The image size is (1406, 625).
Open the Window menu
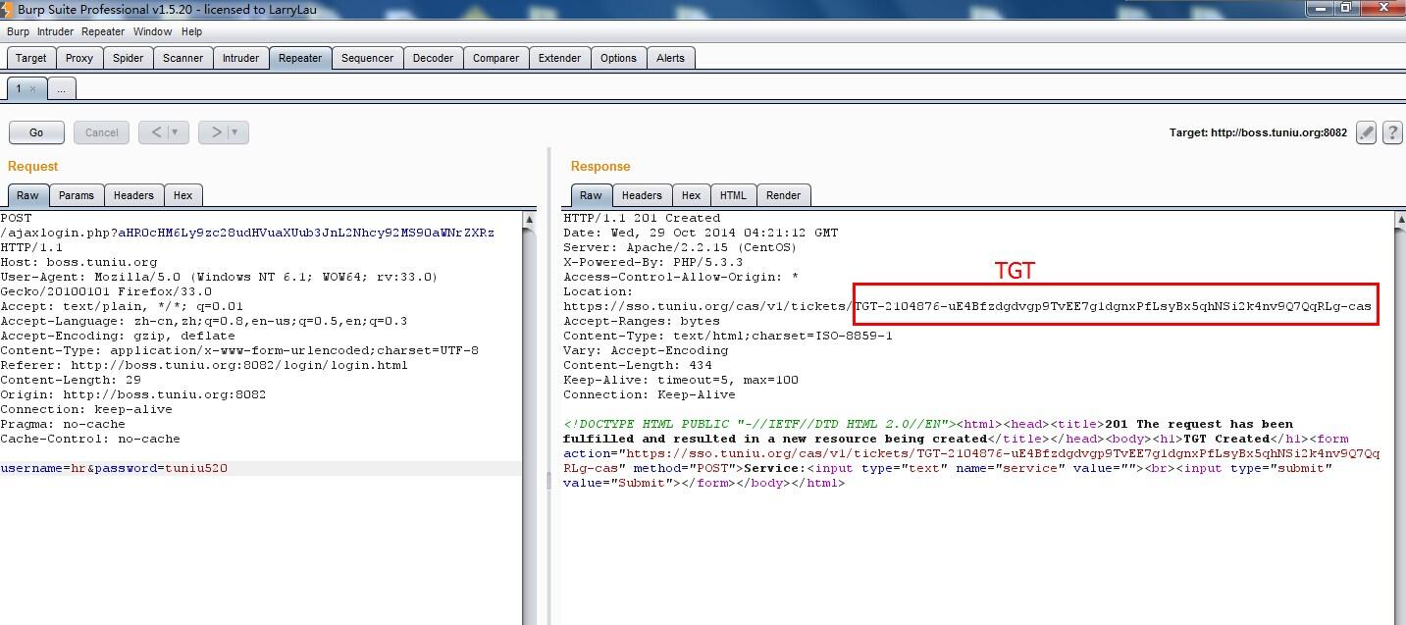(153, 31)
